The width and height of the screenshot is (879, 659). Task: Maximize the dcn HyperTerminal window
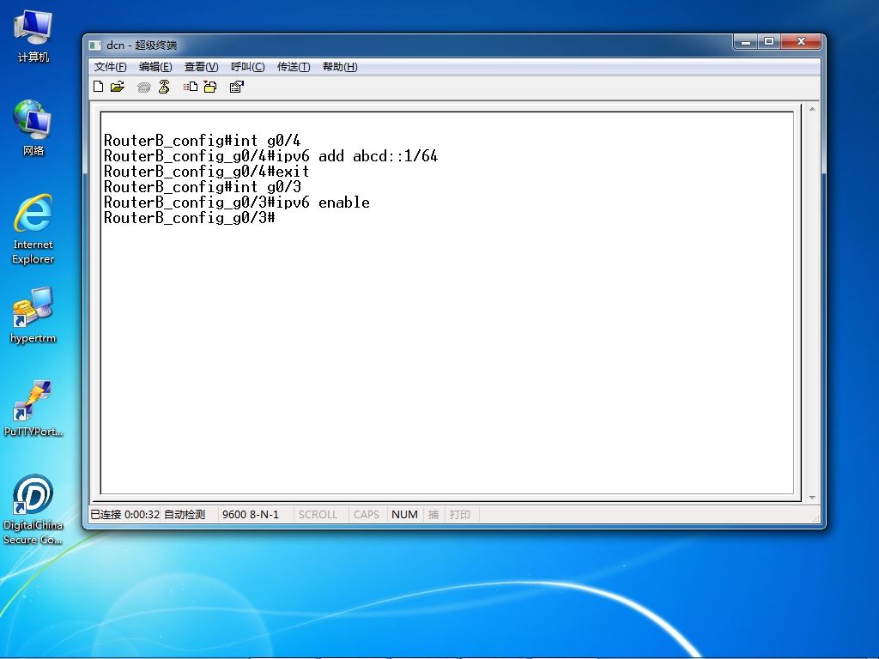point(769,41)
